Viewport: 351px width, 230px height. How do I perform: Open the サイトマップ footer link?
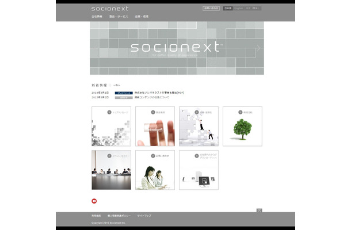point(144,216)
